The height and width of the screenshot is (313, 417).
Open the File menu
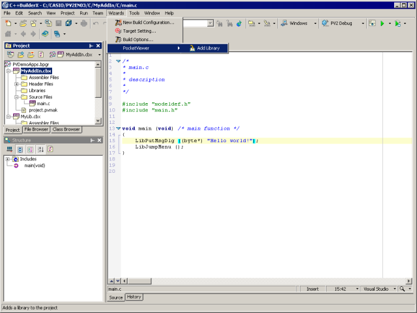[7, 13]
